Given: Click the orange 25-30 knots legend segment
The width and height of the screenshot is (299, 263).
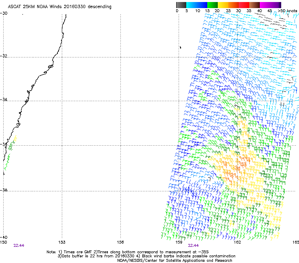Looking at the screenshot, I should pyautogui.click(x=234, y=5).
